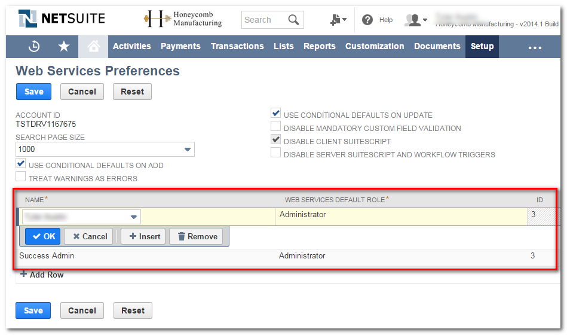Click the plus icon beside Add Row

[x=23, y=274]
